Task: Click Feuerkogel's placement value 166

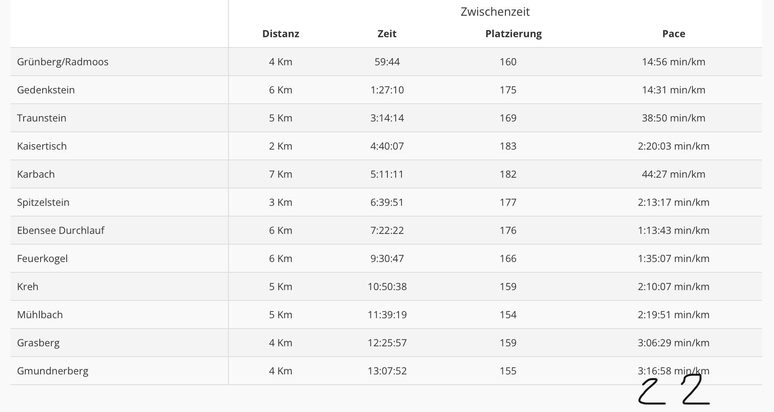Action: 508,259
